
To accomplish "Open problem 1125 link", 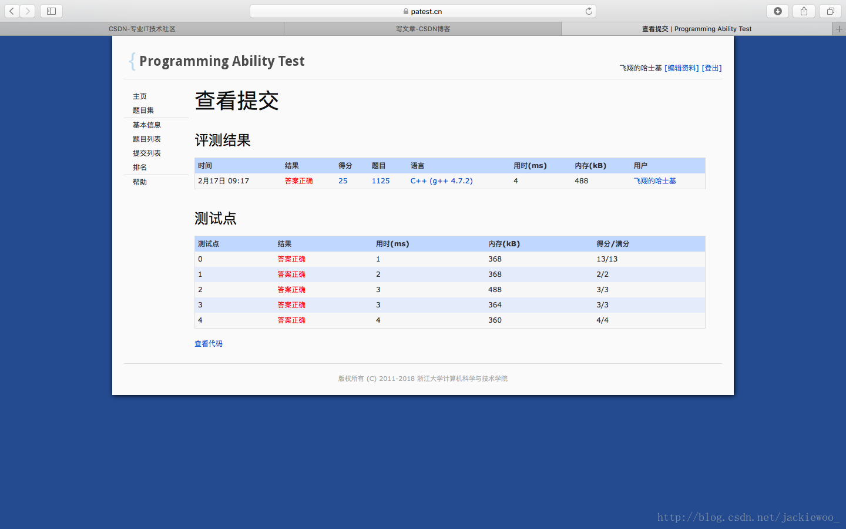I will coord(381,181).
